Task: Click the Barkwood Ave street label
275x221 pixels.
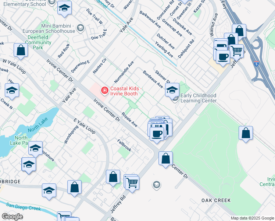Action: tap(150, 20)
